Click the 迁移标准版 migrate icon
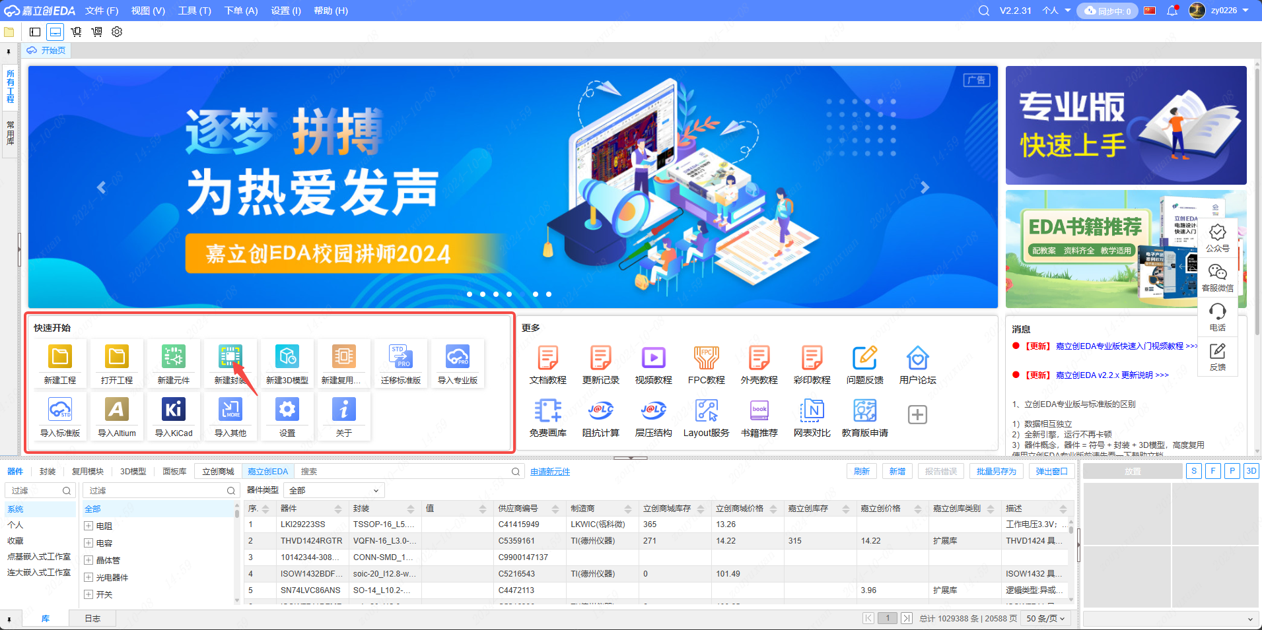Screen dimensions: 1262x630 point(401,357)
